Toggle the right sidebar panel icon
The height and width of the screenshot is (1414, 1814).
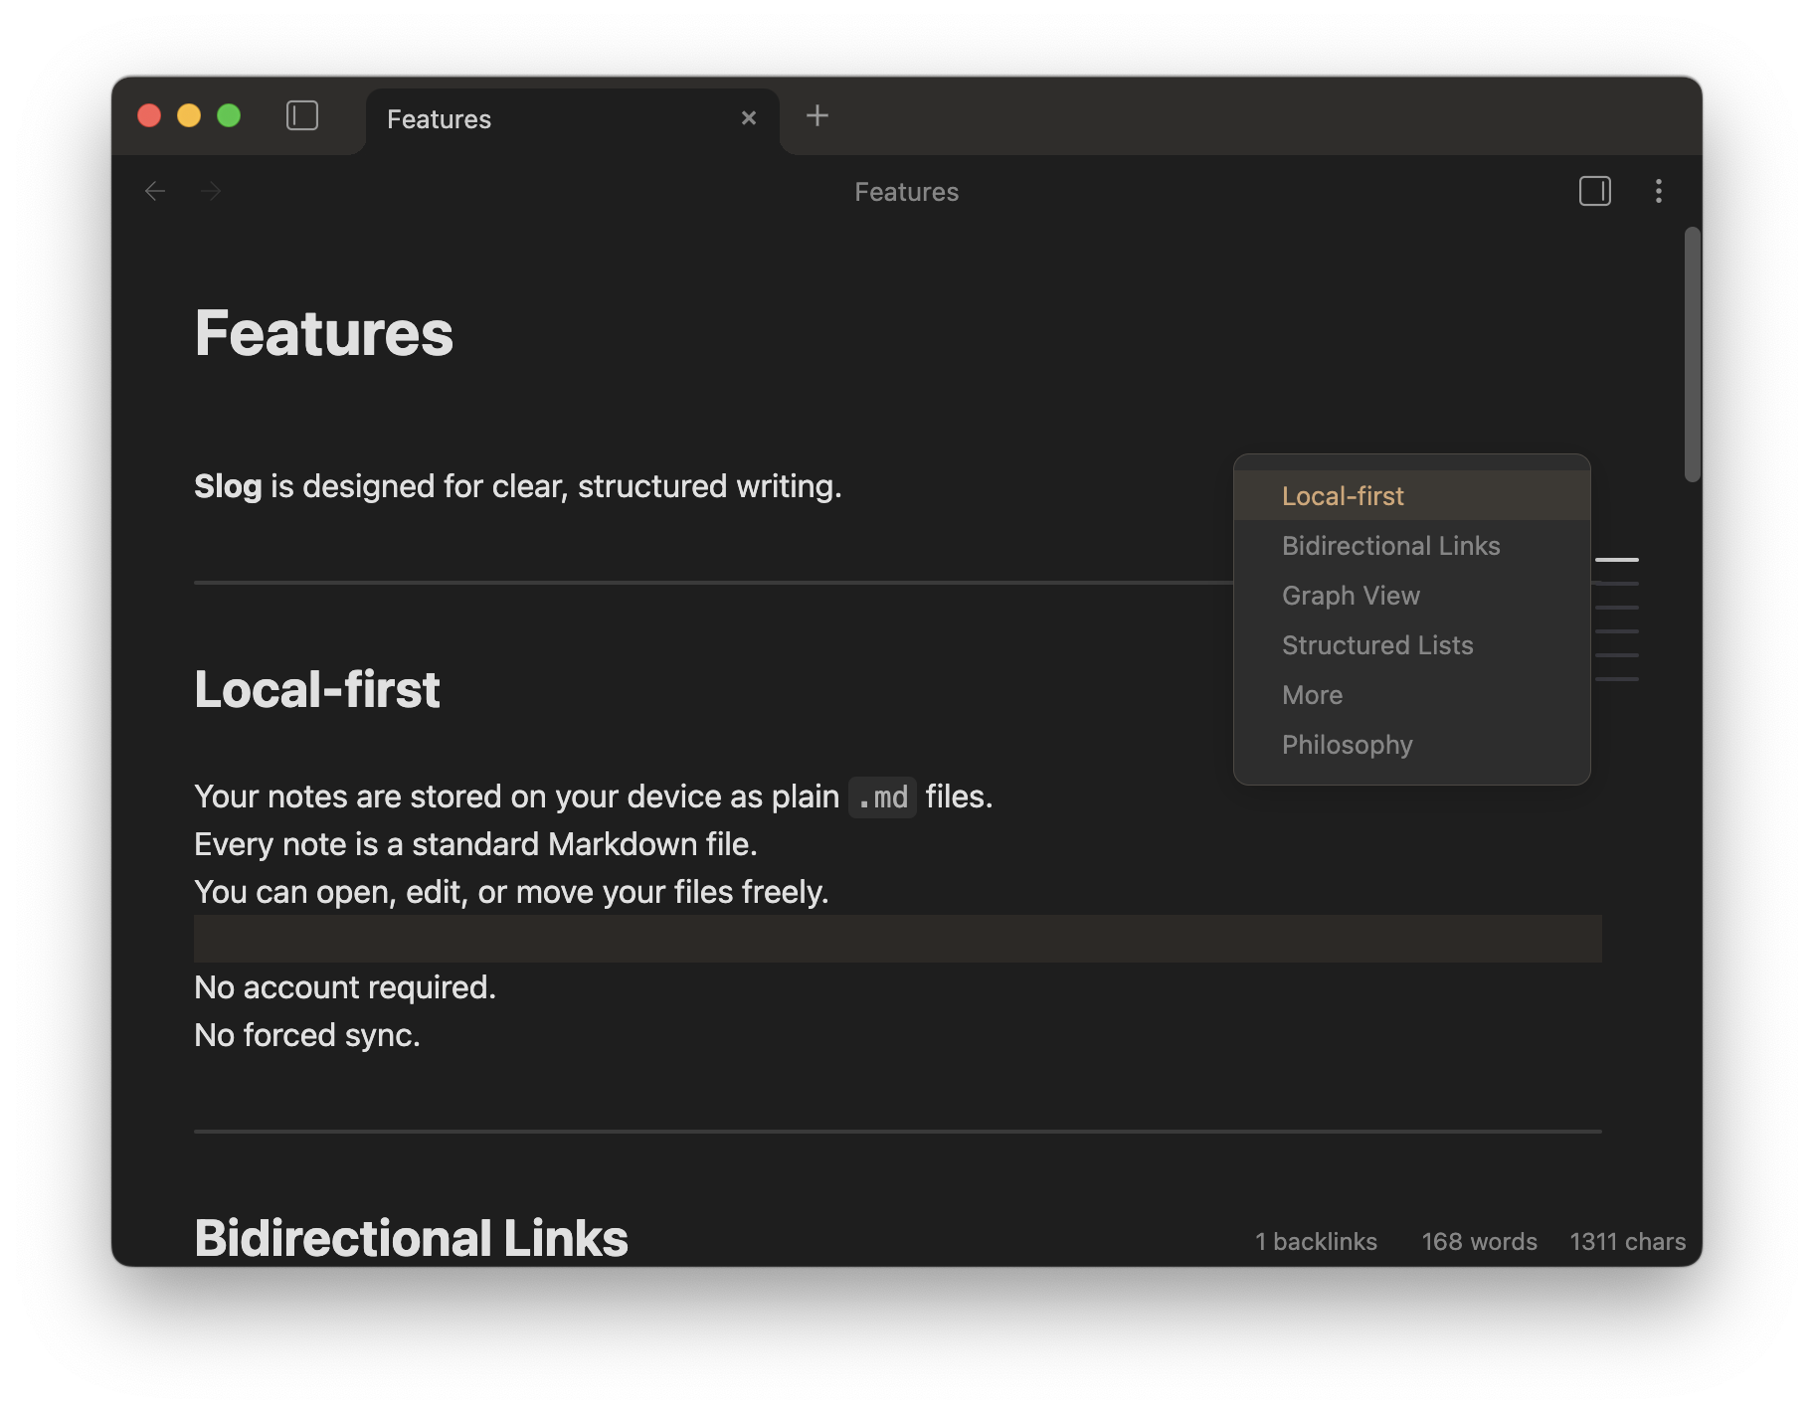pyautogui.click(x=1594, y=191)
